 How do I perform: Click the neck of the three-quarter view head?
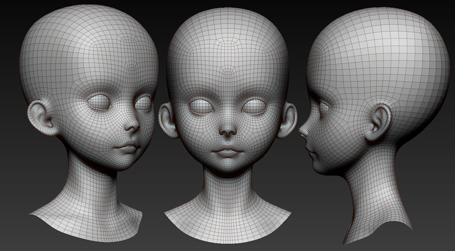click(91, 187)
